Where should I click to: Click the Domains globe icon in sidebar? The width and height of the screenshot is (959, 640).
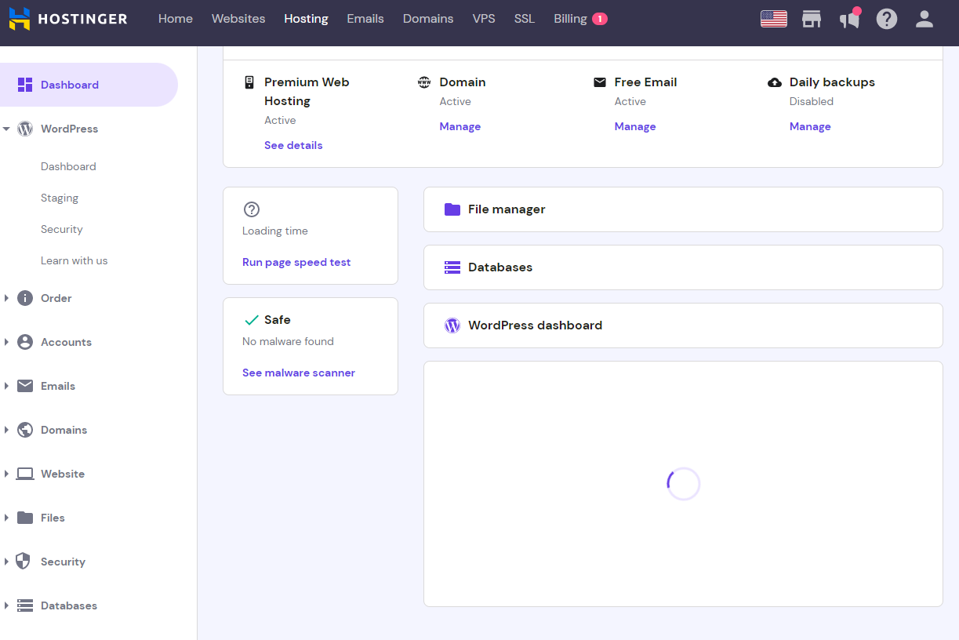click(25, 430)
